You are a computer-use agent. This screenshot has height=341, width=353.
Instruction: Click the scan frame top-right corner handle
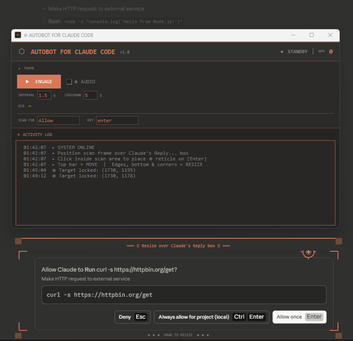[339, 241]
